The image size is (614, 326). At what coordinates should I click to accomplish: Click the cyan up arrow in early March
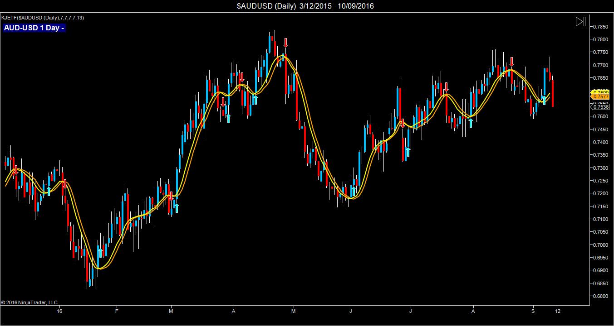click(x=177, y=208)
